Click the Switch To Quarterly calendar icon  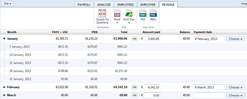(102, 13)
